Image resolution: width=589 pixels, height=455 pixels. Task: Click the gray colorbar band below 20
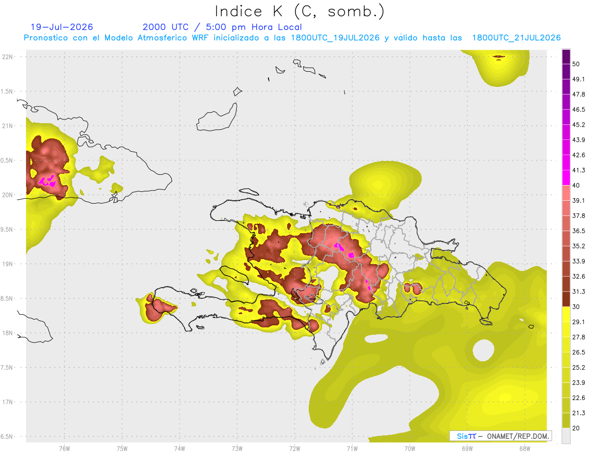pos(566,435)
